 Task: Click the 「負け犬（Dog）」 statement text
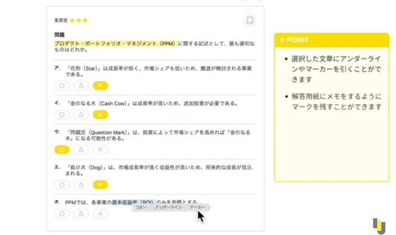[x=158, y=170]
